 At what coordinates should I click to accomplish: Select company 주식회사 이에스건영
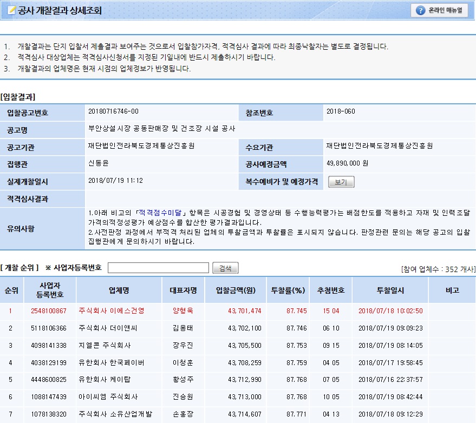tap(112, 310)
